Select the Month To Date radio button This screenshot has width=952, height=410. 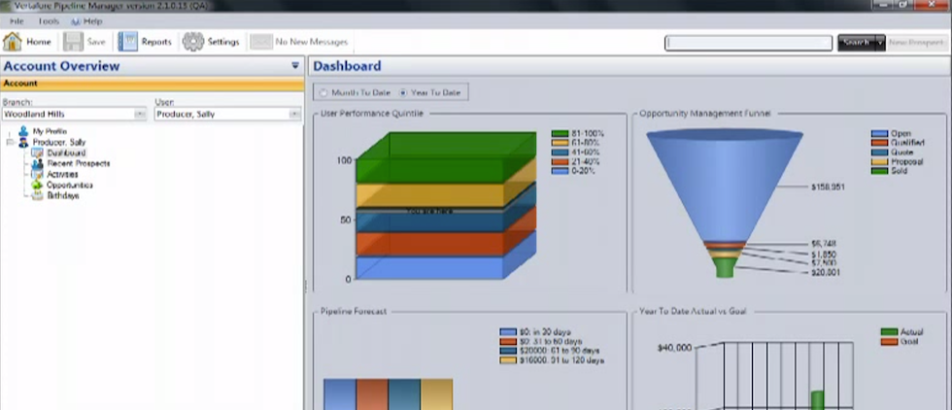323,93
